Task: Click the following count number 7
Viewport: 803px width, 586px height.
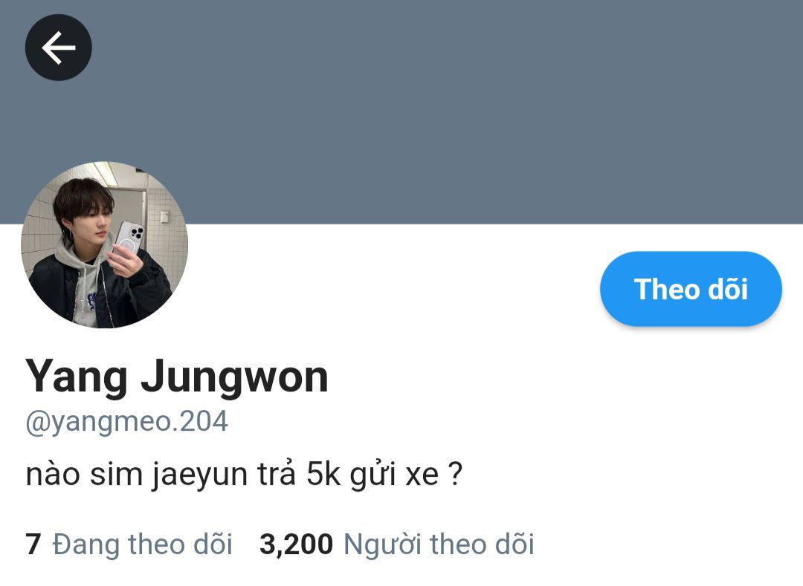Action: pos(33,544)
